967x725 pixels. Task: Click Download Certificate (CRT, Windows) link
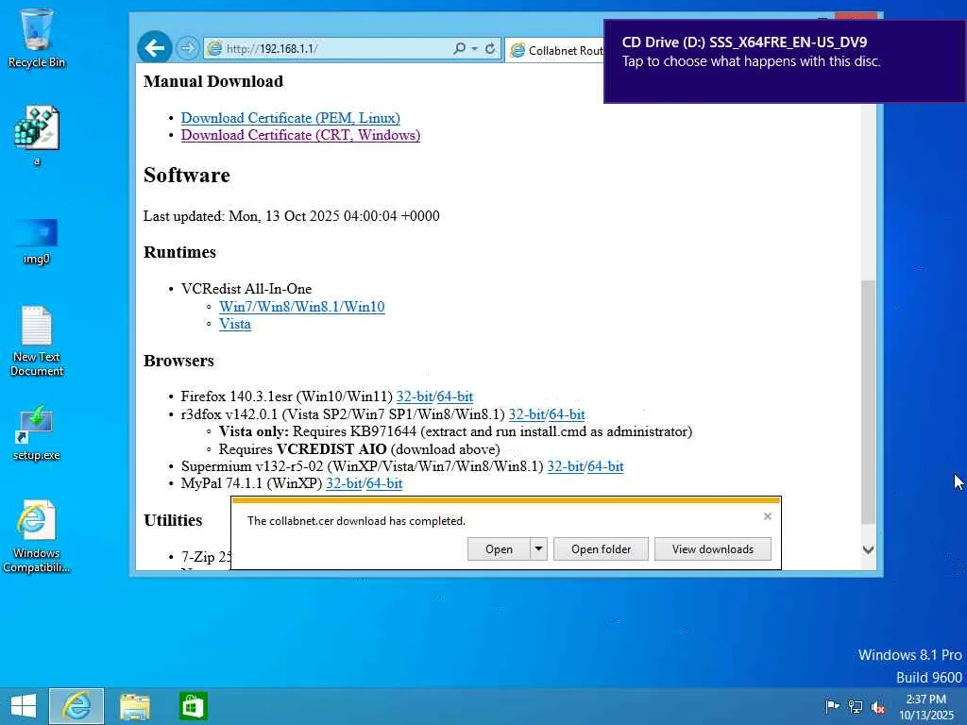[x=300, y=135]
